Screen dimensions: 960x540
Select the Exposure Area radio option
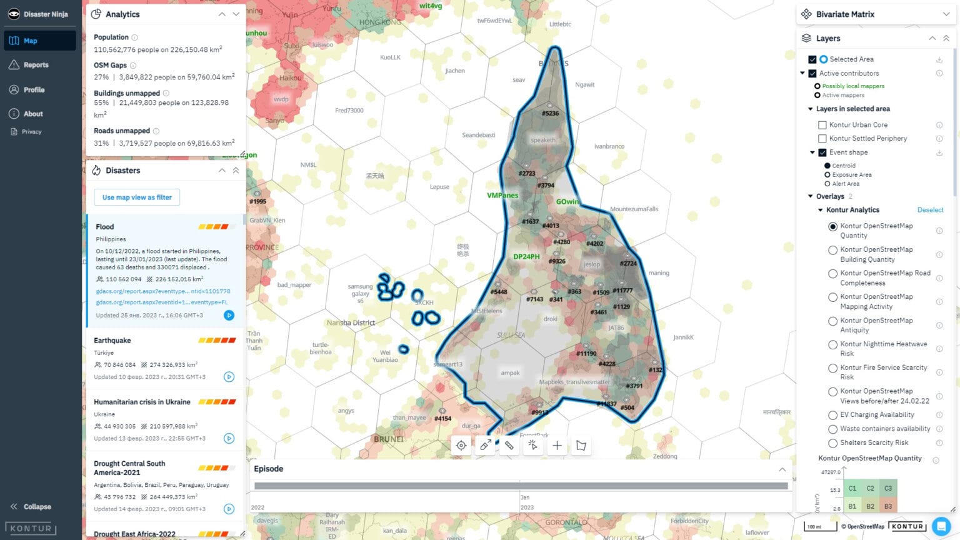click(x=827, y=174)
